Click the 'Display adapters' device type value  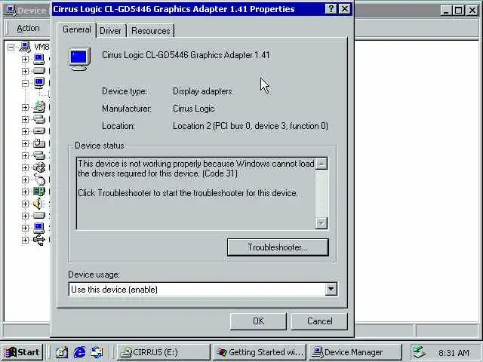tap(202, 91)
